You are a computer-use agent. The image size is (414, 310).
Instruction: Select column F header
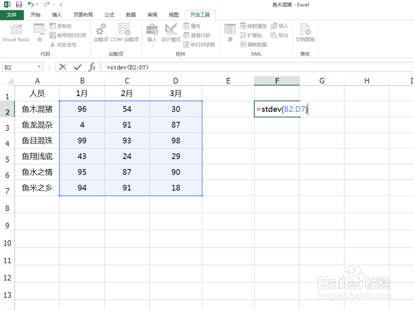[x=277, y=81]
